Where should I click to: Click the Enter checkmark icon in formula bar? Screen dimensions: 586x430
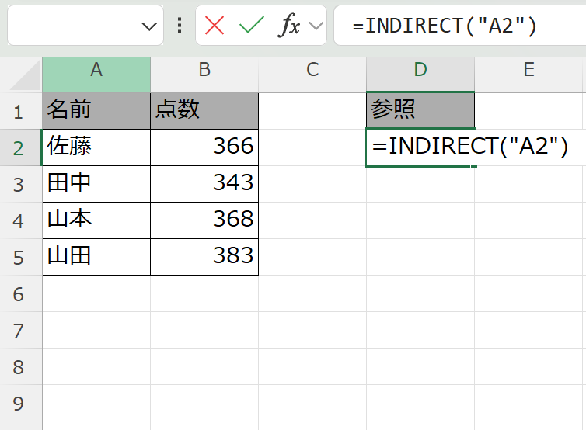pos(252,26)
